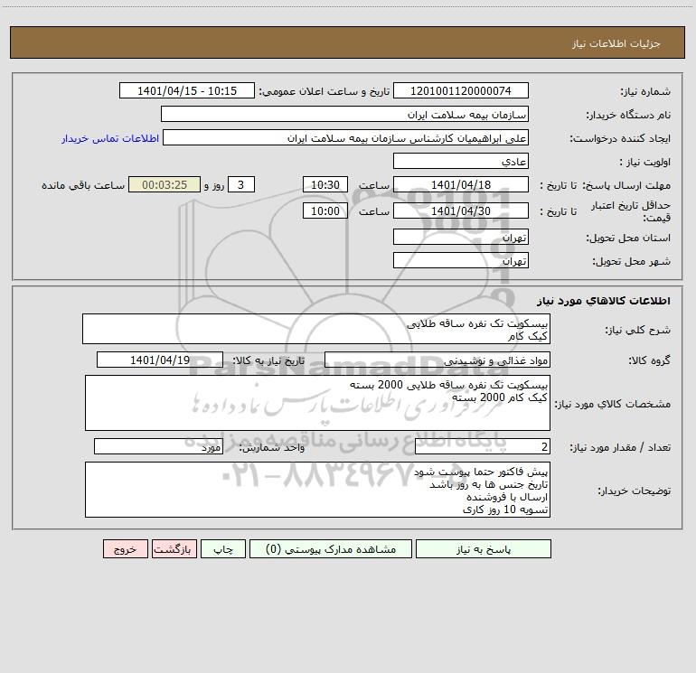Click unit of measure field 'مورد'
The height and width of the screenshot is (673, 696).
pos(158,446)
